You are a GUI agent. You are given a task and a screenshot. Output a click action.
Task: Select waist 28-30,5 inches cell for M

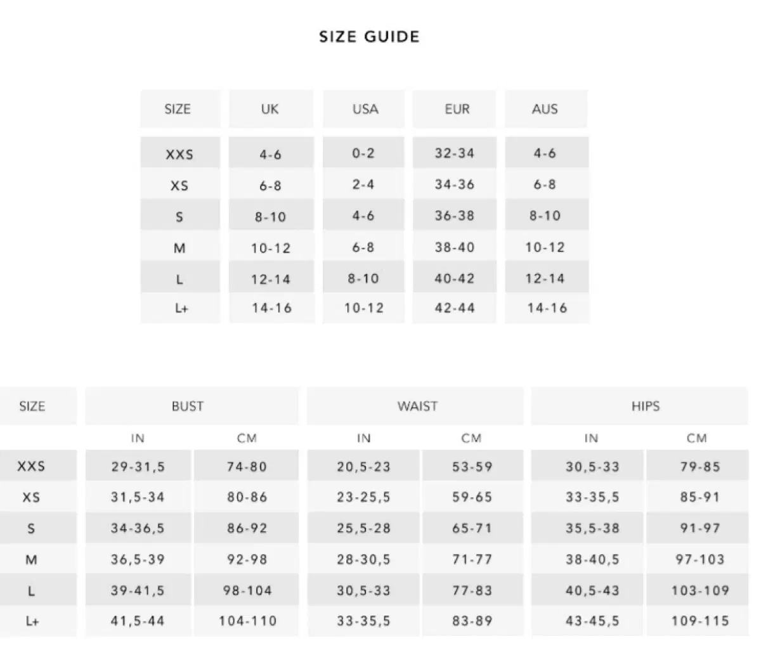[363, 559]
